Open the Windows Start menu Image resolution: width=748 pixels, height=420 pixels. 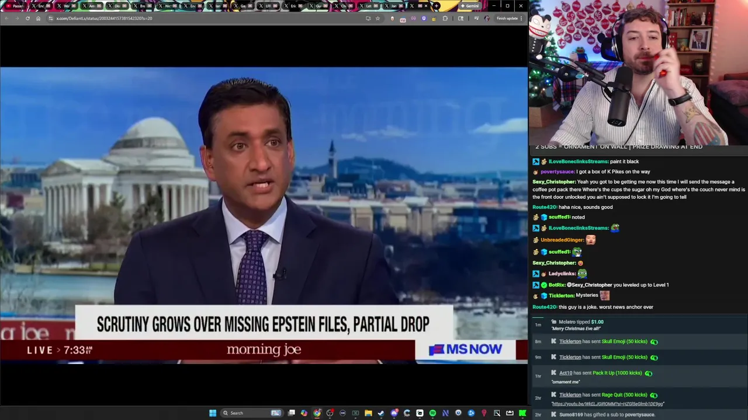tap(213, 413)
